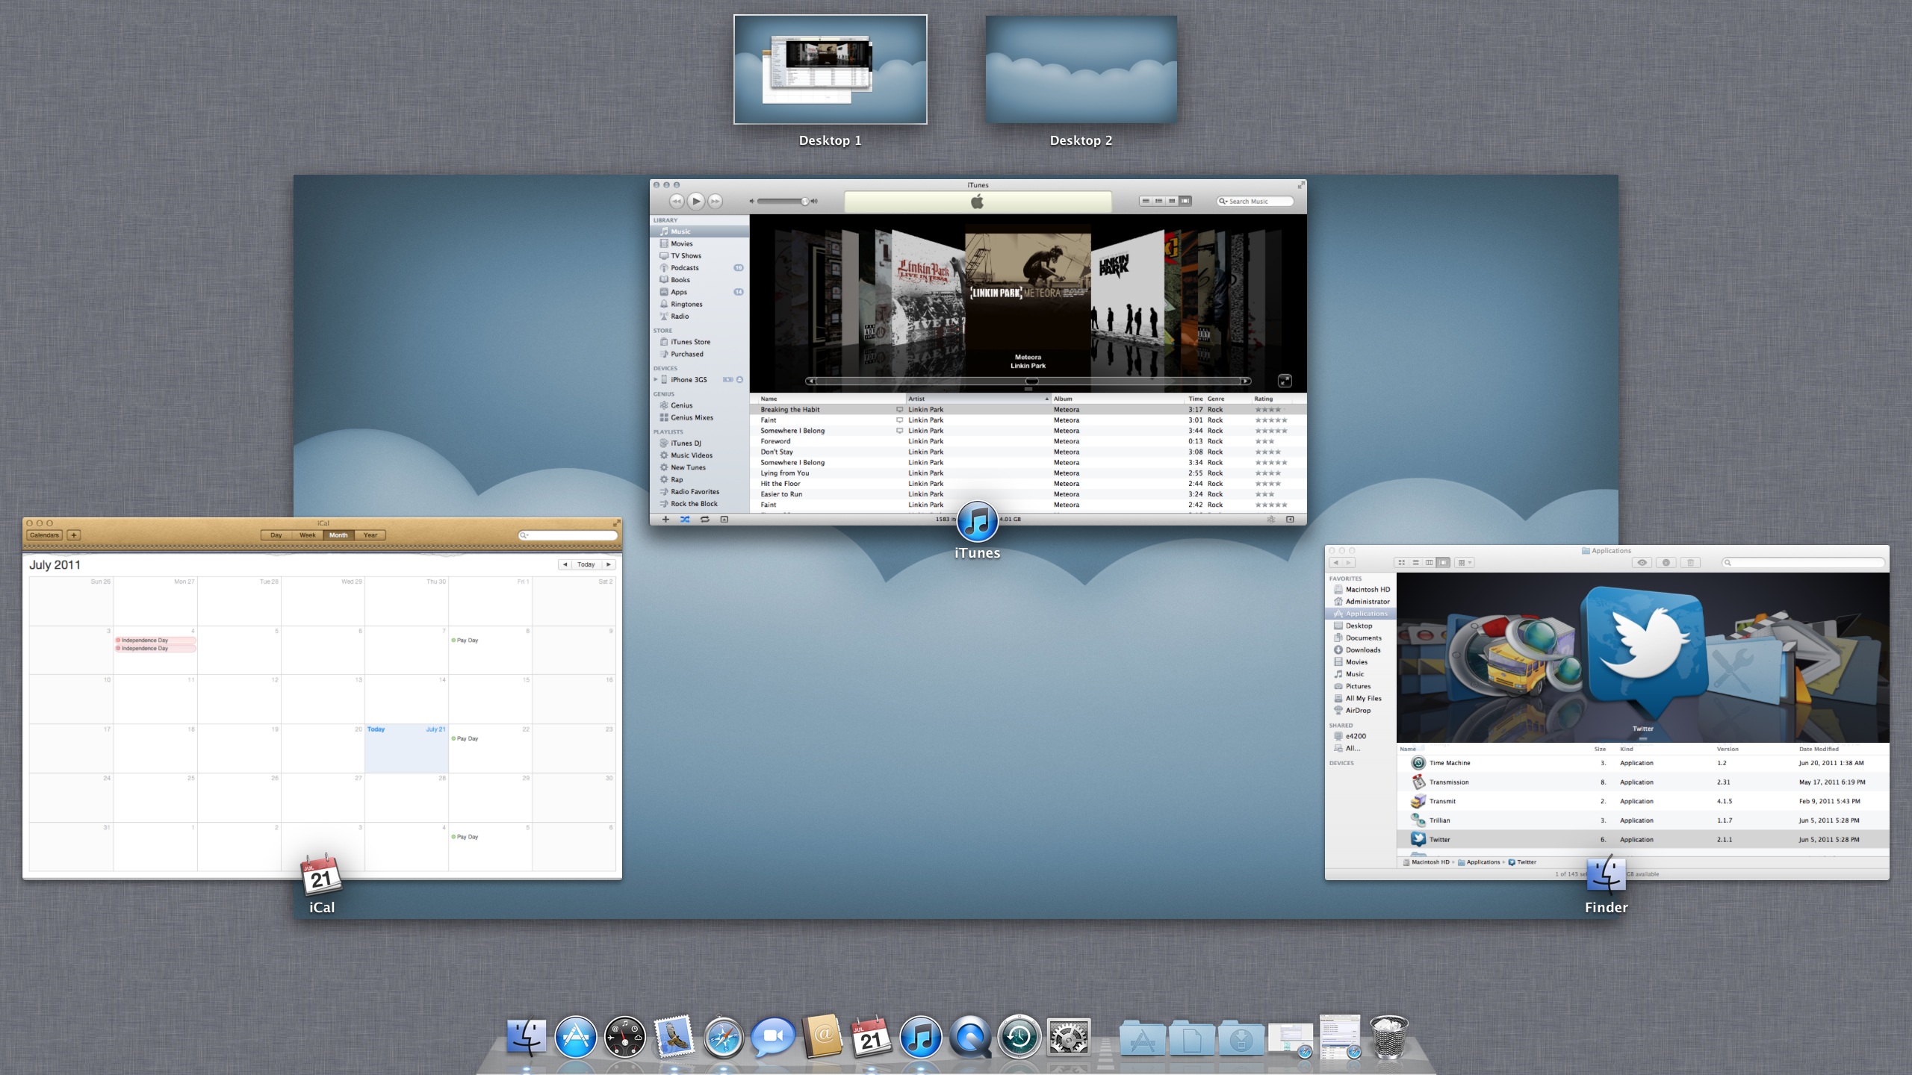Open the Trash in the Dock
1912x1075 pixels.
pos(1388,1038)
